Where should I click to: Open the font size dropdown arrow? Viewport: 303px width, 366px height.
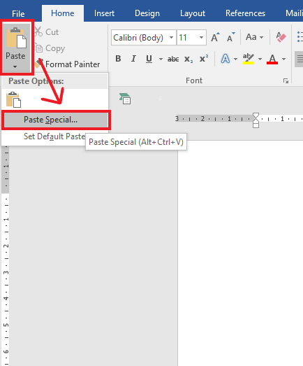point(201,37)
